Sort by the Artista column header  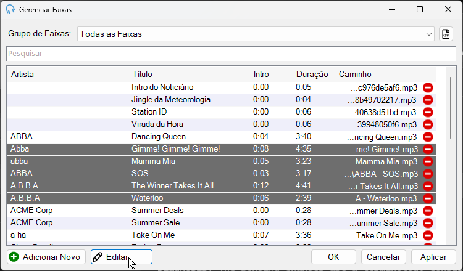point(22,75)
